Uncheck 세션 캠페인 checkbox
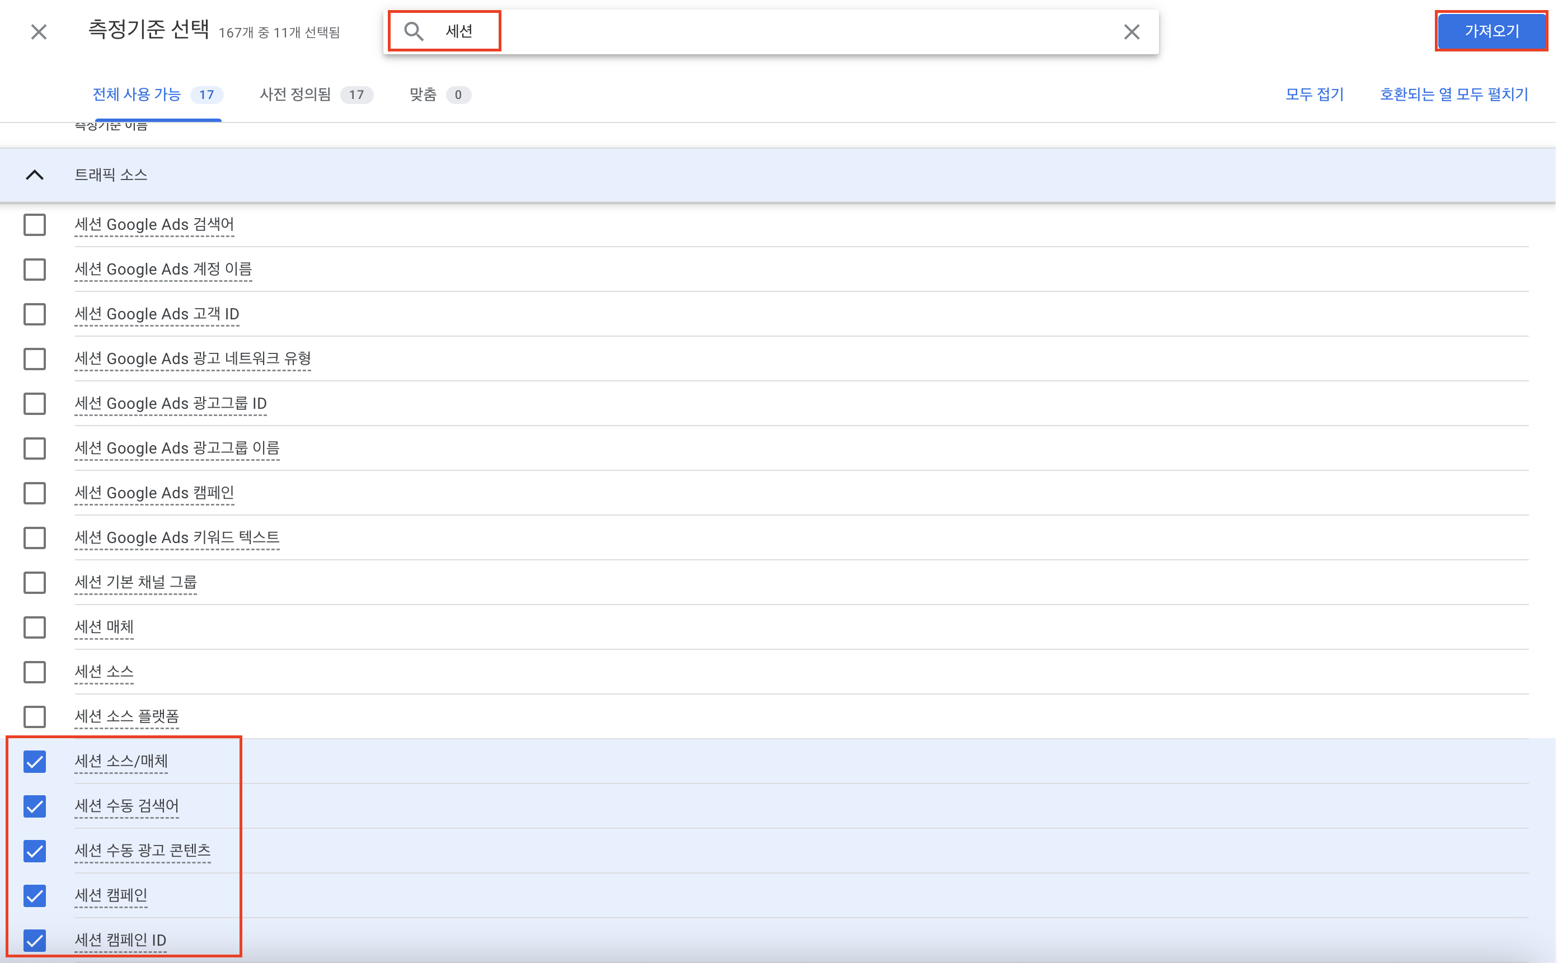Image resolution: width=1558 pixels, height=963 pixels. tap(34, 896)
